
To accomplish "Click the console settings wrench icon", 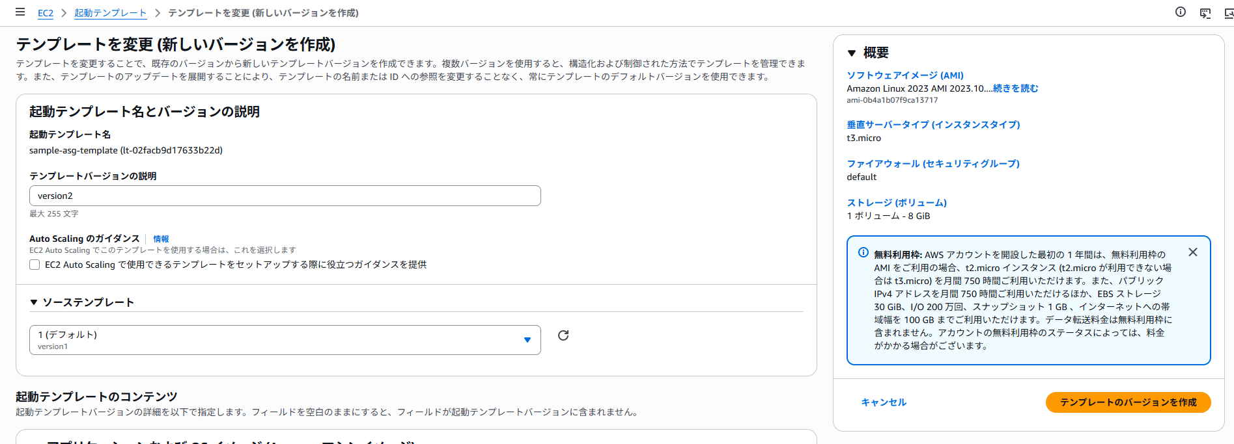I will coord(1228,13).
